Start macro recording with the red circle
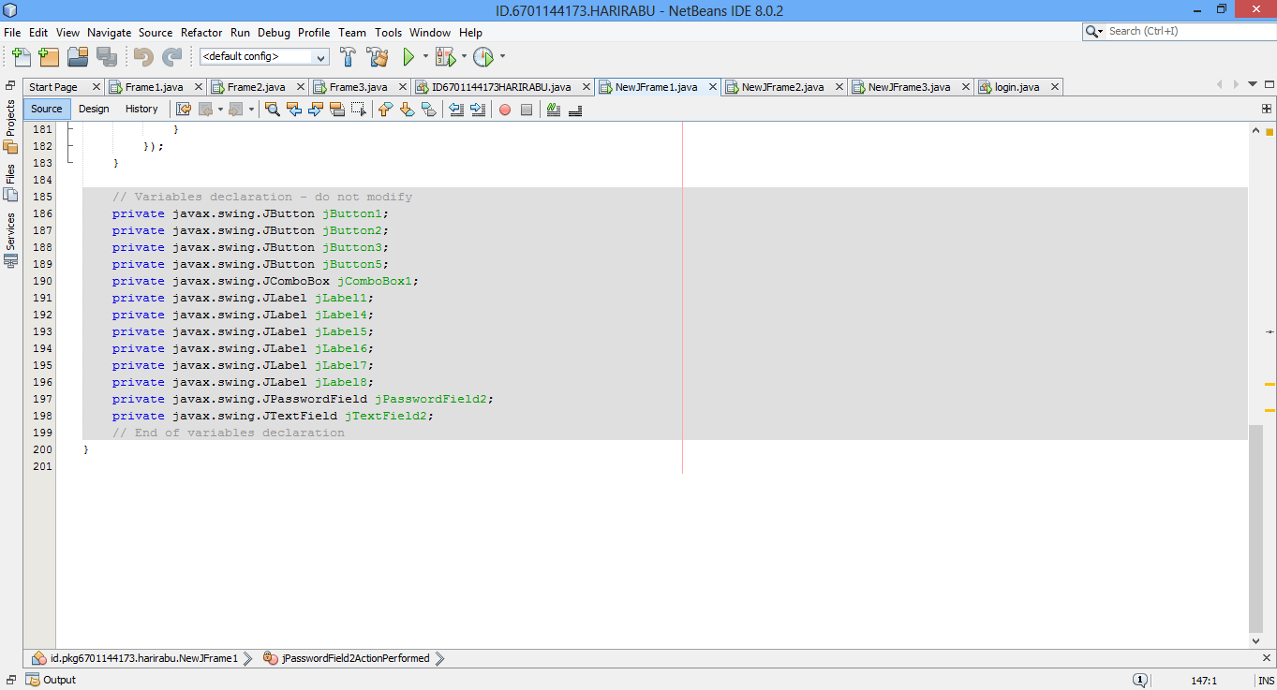This screenshot has height=690, width=1277. point(504,110)
